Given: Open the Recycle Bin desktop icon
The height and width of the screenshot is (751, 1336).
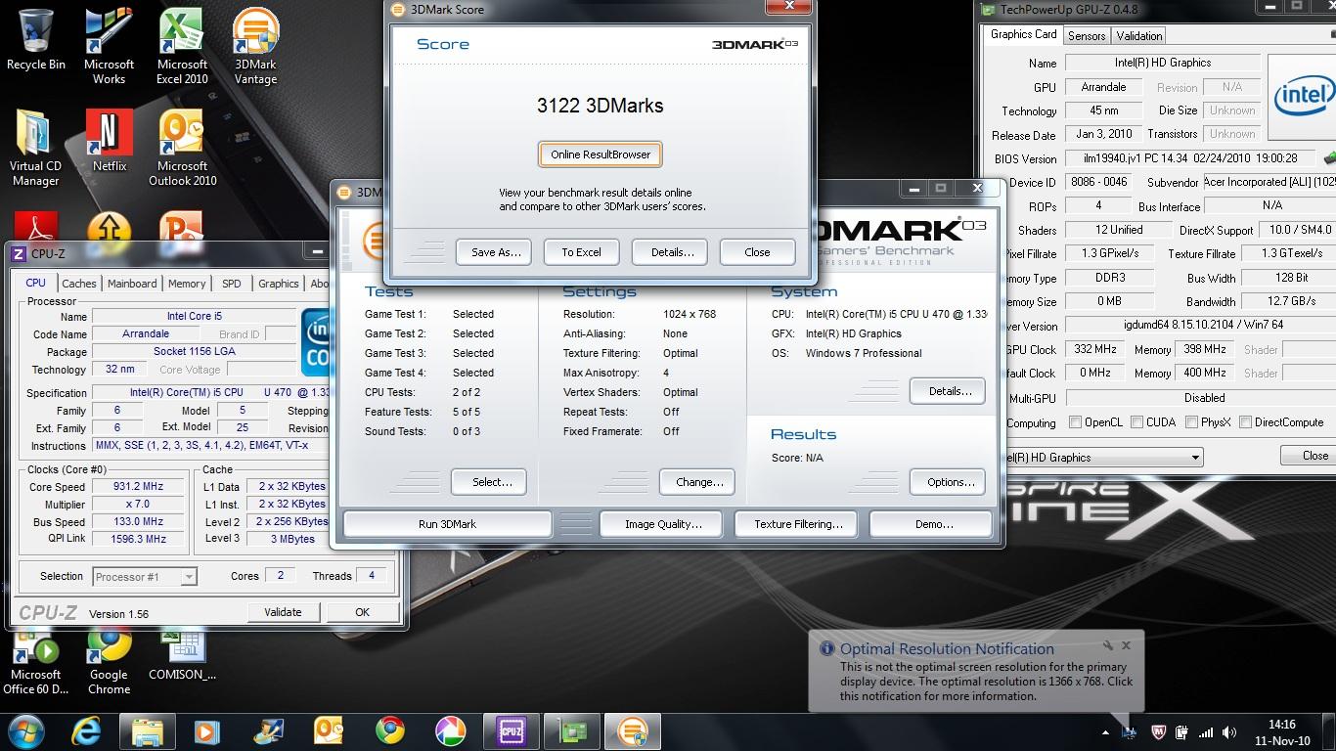Looking at the screenshot, I should [x=36, y=39].
